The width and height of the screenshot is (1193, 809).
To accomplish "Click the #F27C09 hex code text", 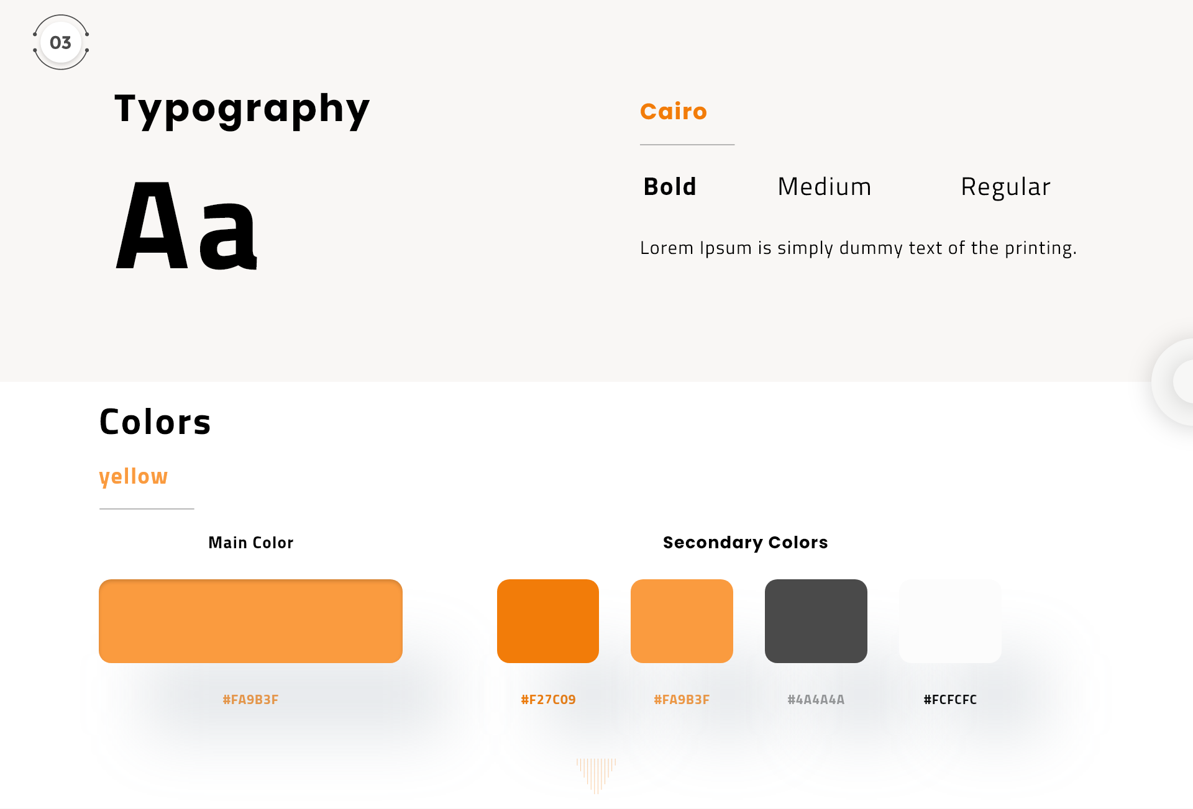I will point(548,700).
